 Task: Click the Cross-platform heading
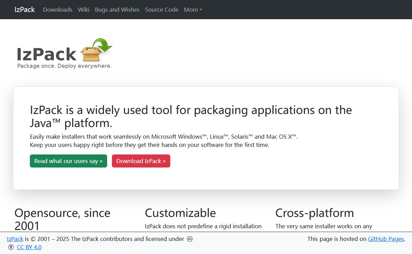tap(314, 213)
